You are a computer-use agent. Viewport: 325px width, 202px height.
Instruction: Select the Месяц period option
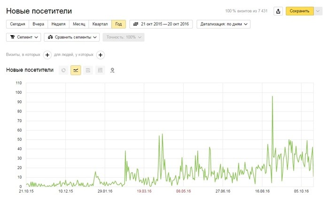pyautogui.click(x=78, y=23)
